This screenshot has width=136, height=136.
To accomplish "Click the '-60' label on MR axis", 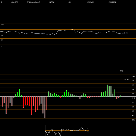I will 133,111.
